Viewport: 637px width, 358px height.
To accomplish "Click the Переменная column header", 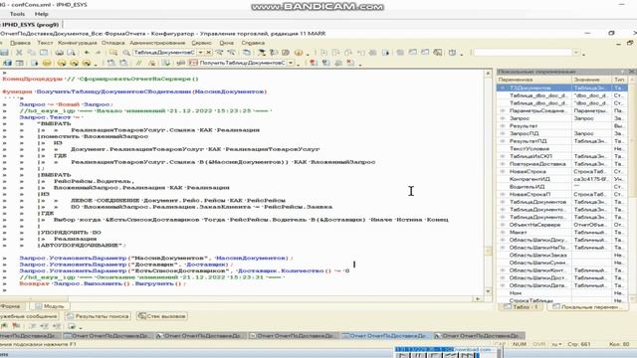I will pos(534,80).
